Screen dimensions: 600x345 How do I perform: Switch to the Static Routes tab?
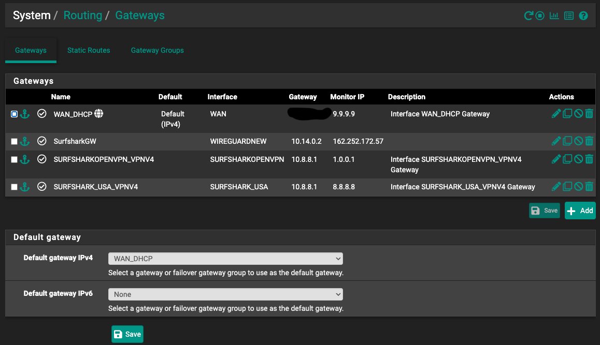[x=89, y=51]
